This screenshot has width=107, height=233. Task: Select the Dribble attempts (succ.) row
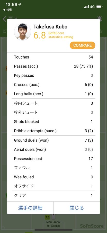[x=53, y=131]
